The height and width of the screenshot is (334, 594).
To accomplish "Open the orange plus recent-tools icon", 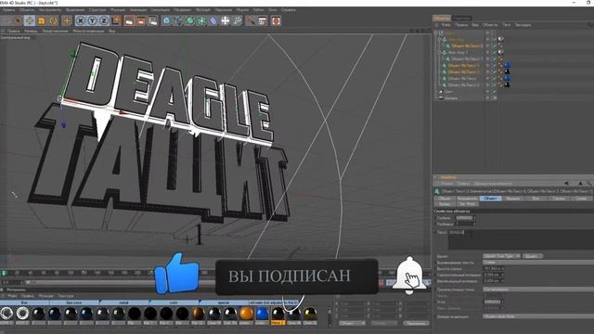I will point(67,20).
